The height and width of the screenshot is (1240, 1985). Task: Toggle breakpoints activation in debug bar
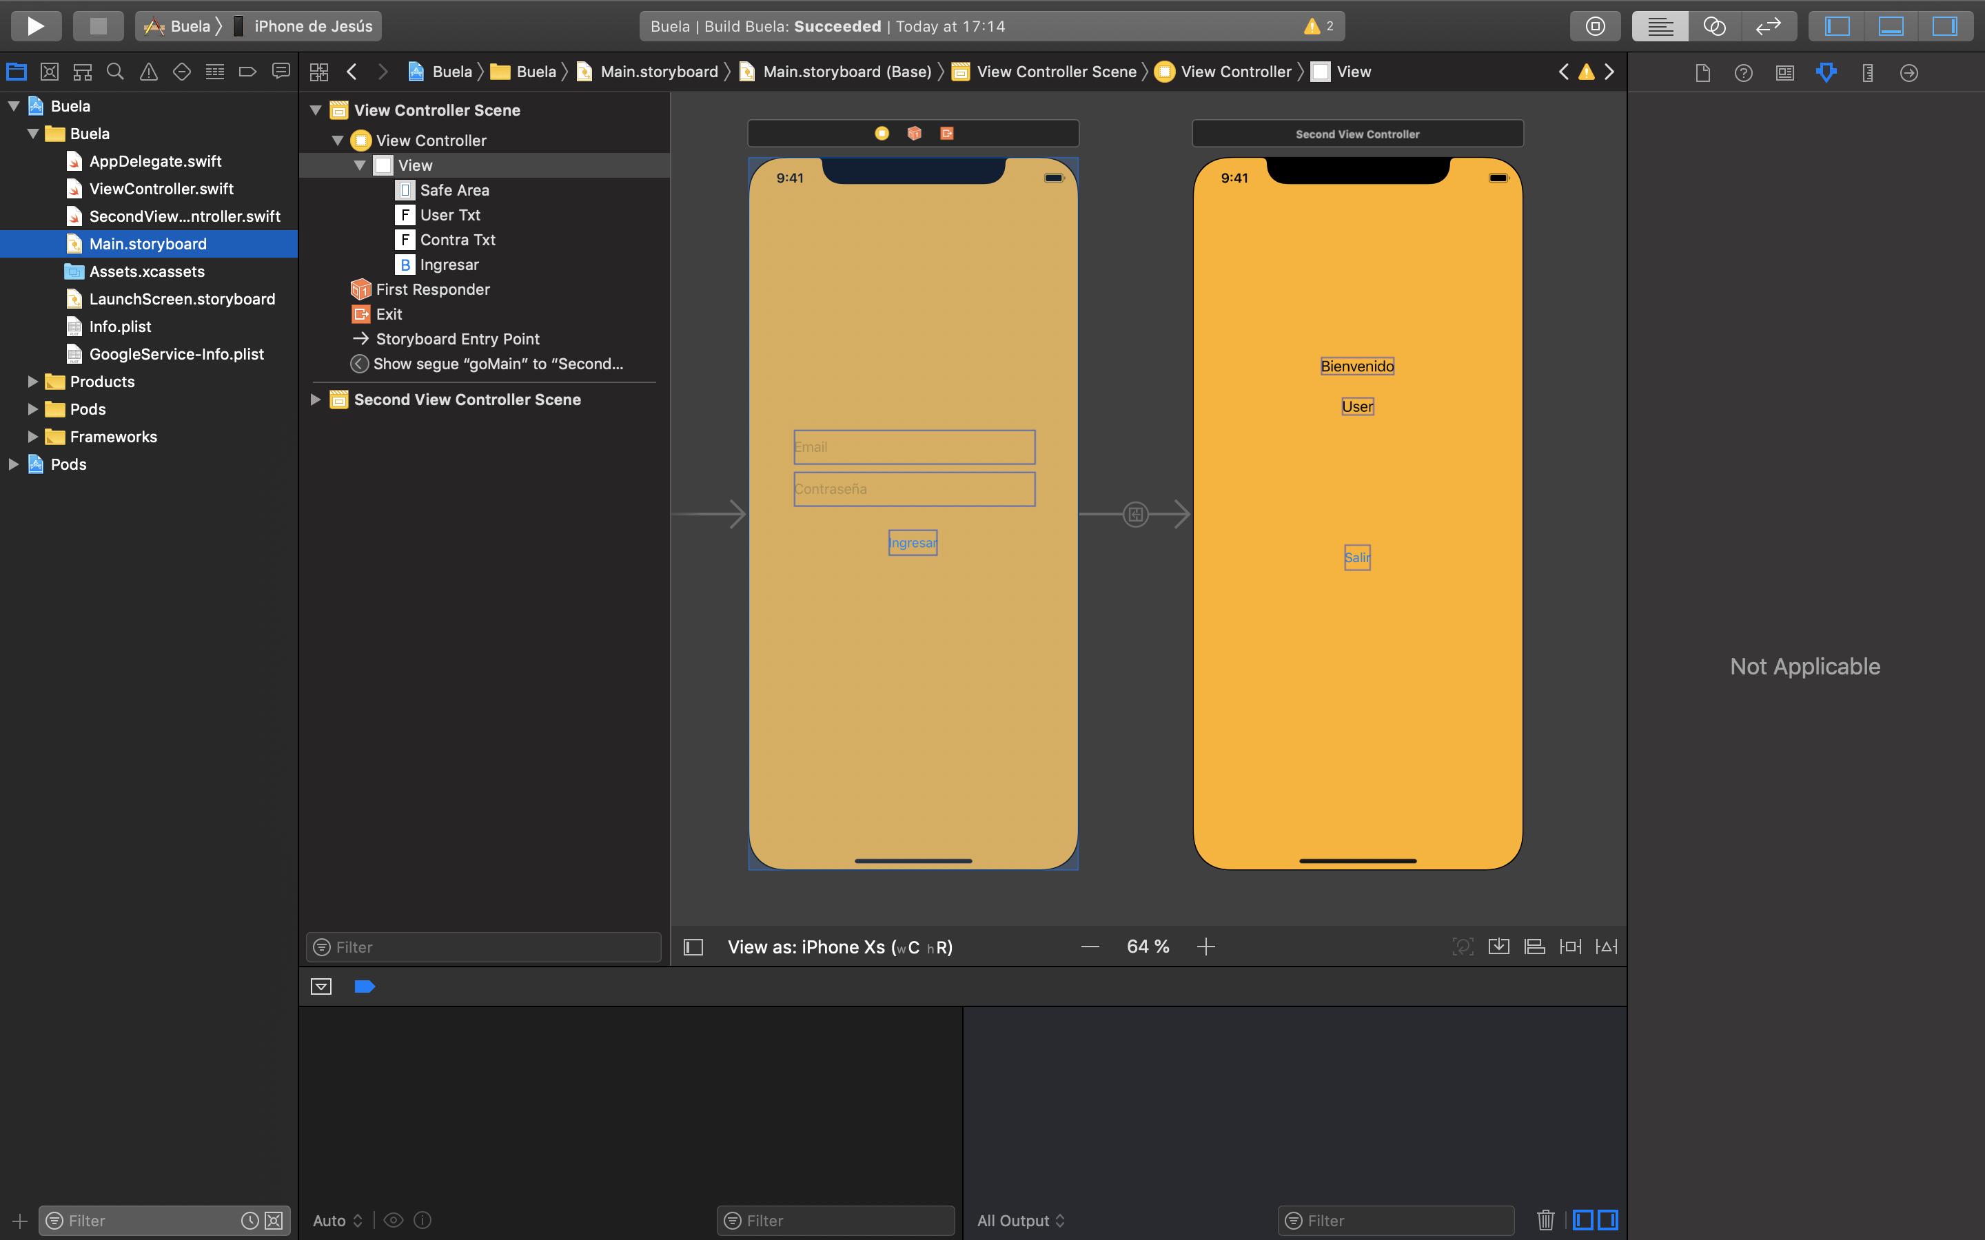[364, 986]
